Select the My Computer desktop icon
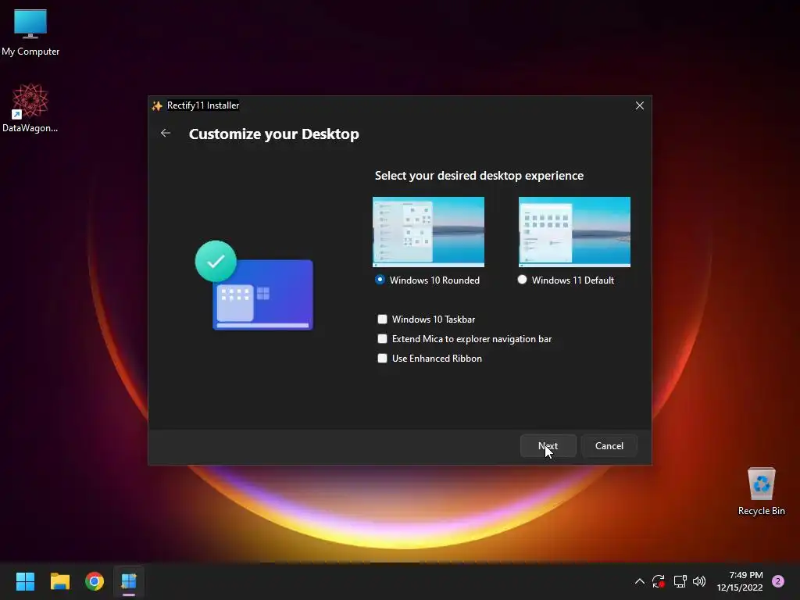Image resolution: width=800 pixels, height=600 pixels. coord(30,32)
